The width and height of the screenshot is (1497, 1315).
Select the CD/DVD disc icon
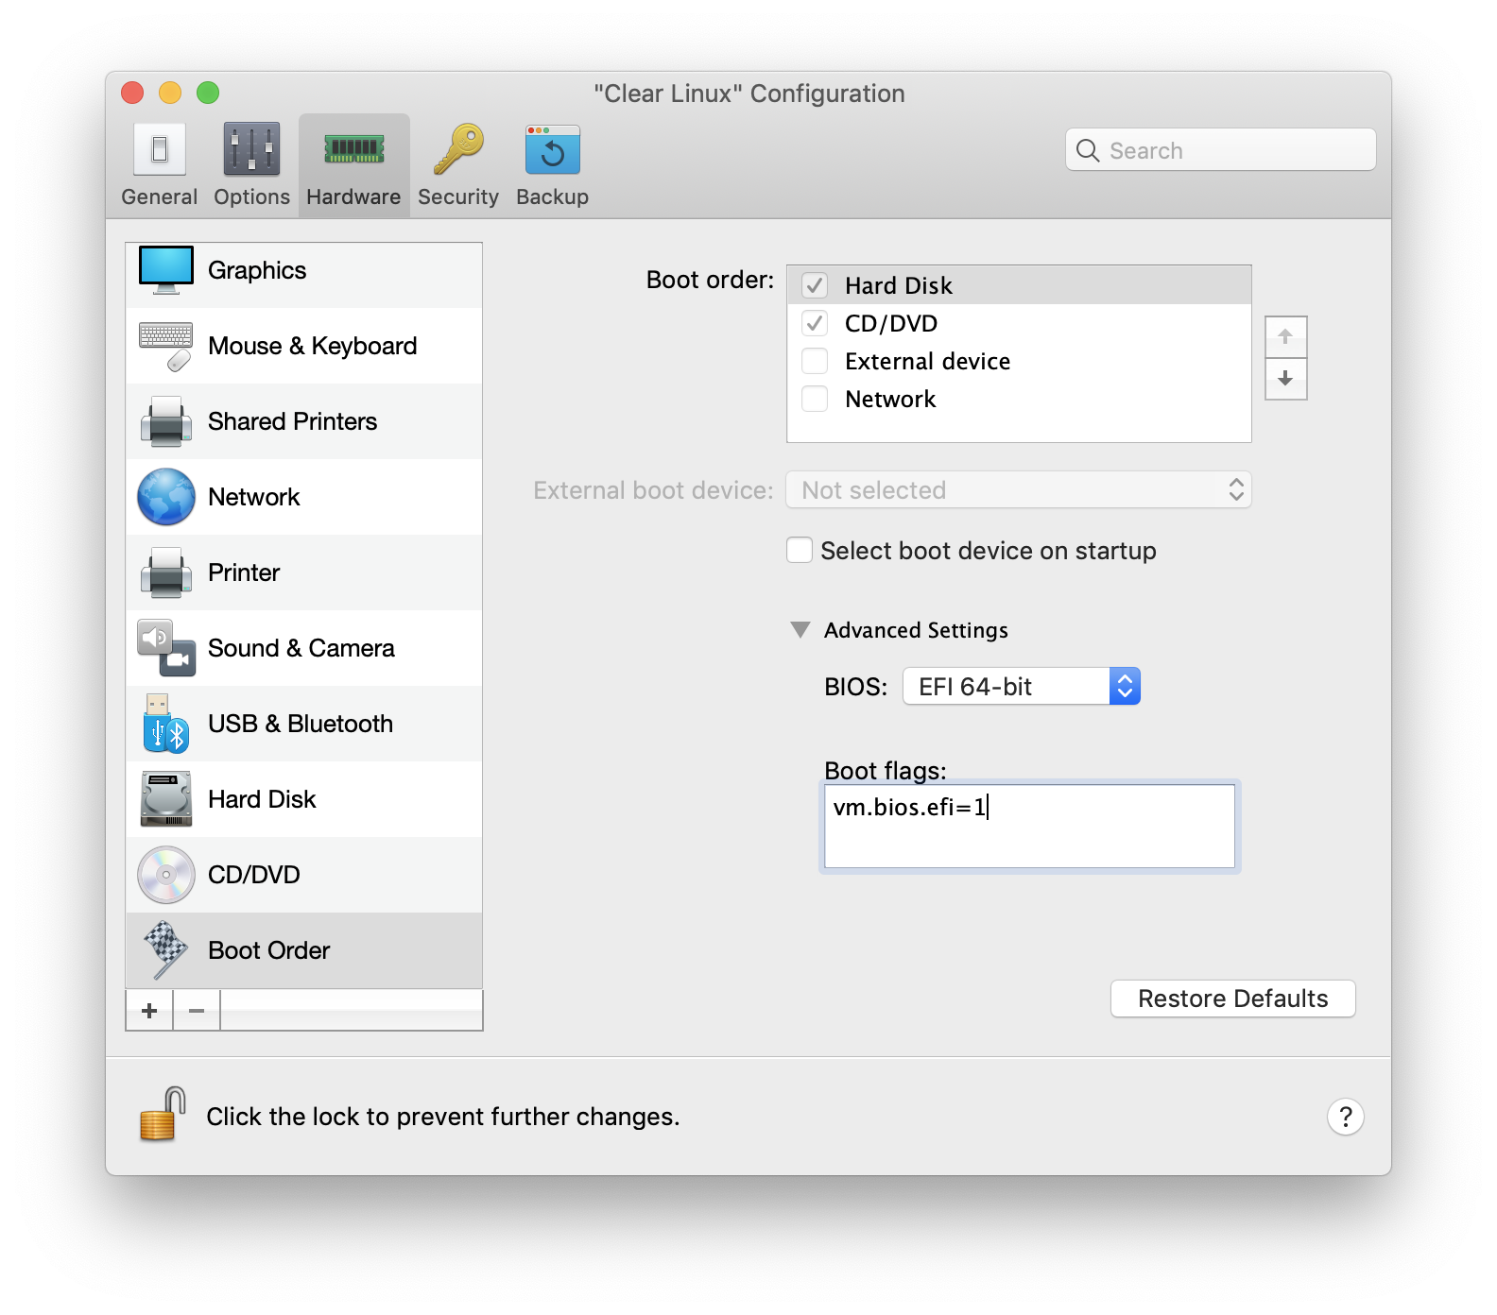166,875
